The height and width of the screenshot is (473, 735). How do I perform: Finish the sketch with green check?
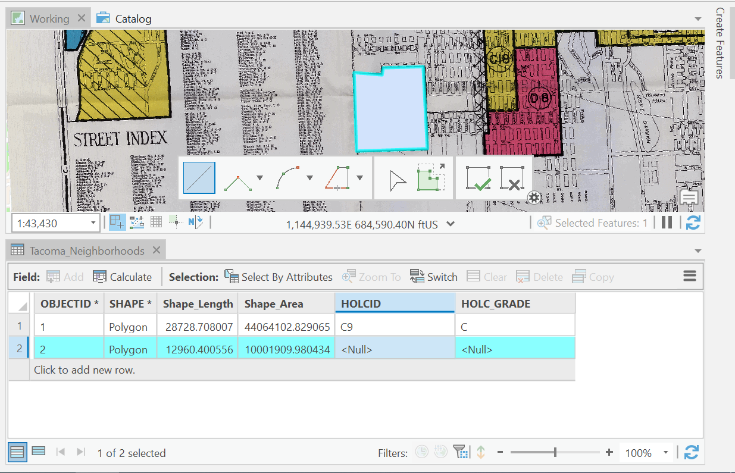click(478, 178)
